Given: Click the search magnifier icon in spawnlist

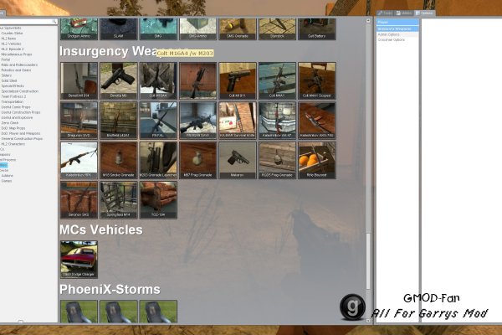Looking at the screenshot, I should point(54,22).
